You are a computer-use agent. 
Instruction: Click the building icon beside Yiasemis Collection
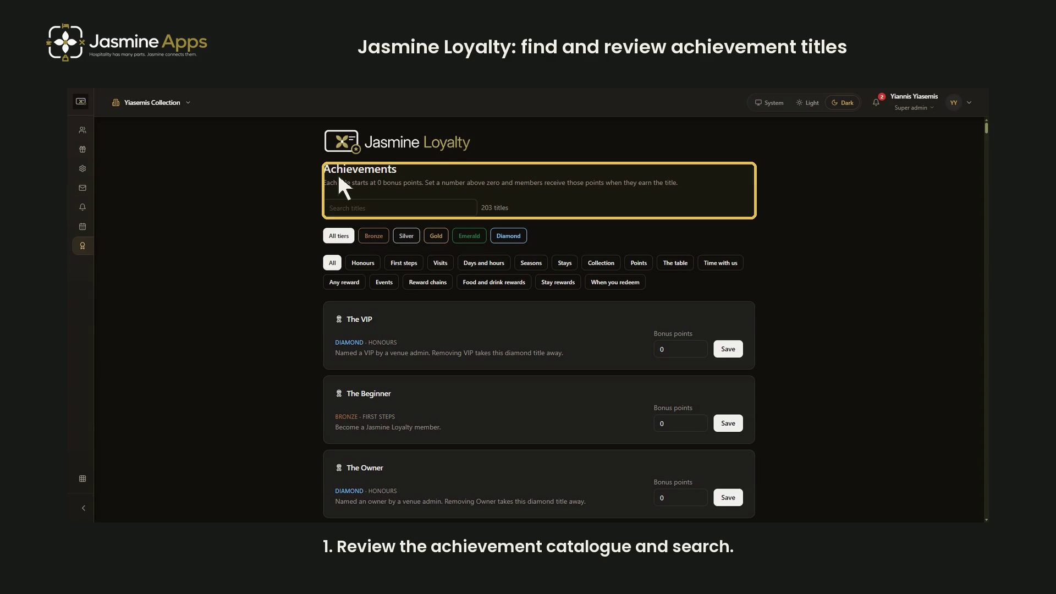point(116,103)
